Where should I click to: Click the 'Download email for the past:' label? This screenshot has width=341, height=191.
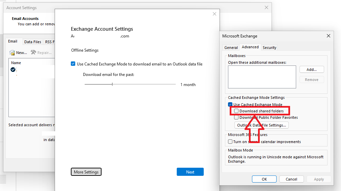tap(109, 75)
